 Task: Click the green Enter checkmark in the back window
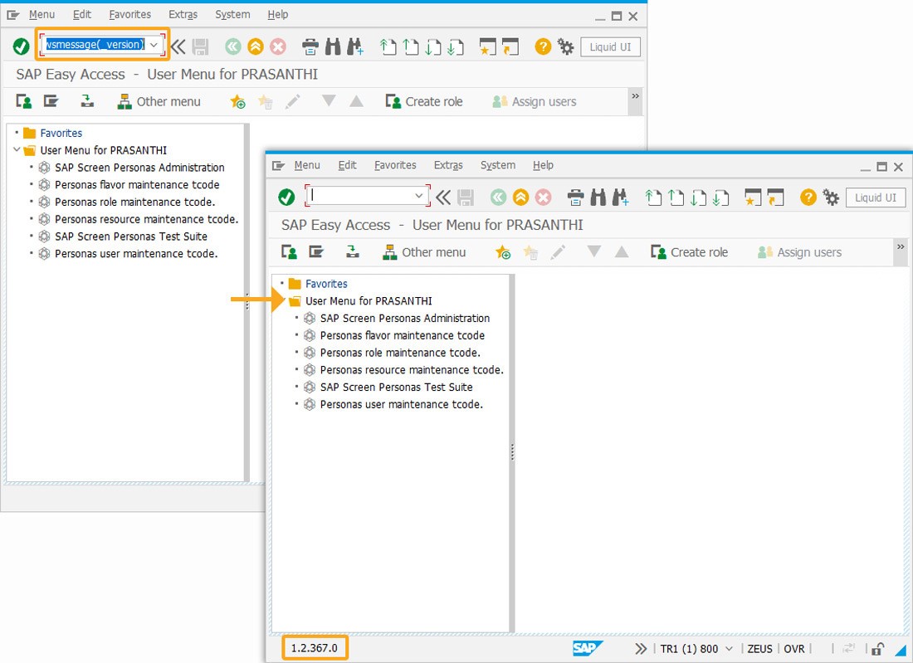click(x=21, y=46)
